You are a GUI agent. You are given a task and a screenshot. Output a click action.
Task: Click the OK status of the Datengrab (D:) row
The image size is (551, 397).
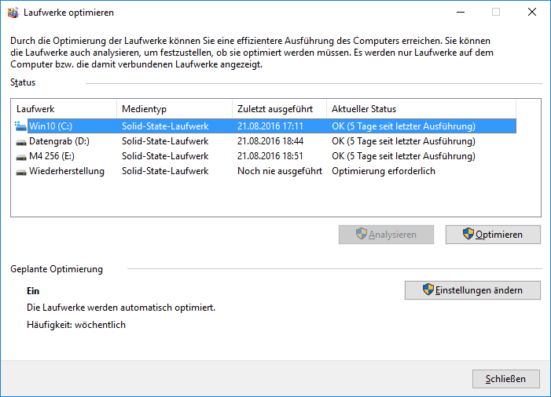403,141
